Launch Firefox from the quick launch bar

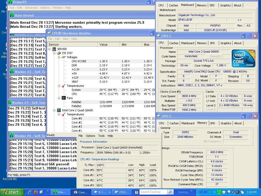point(36,192)
